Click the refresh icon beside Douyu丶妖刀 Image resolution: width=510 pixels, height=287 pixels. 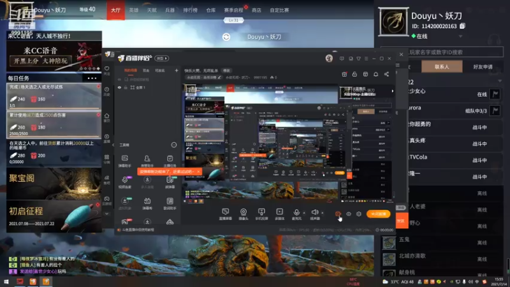pos(226,37)
